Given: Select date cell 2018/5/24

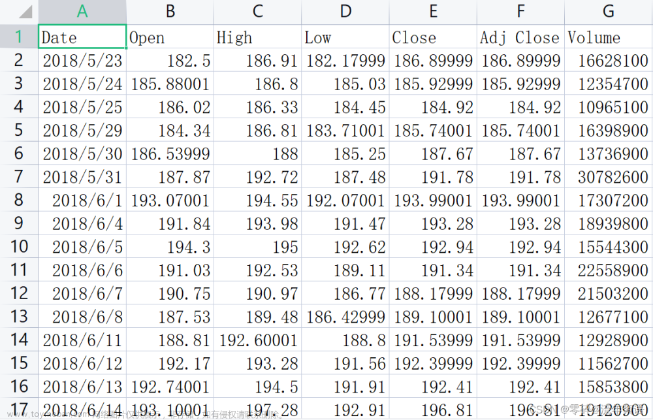Looking at the screenshot, I should click(82, 84).
